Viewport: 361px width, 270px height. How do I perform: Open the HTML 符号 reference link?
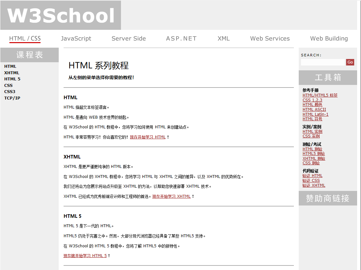tap(312, 119)
